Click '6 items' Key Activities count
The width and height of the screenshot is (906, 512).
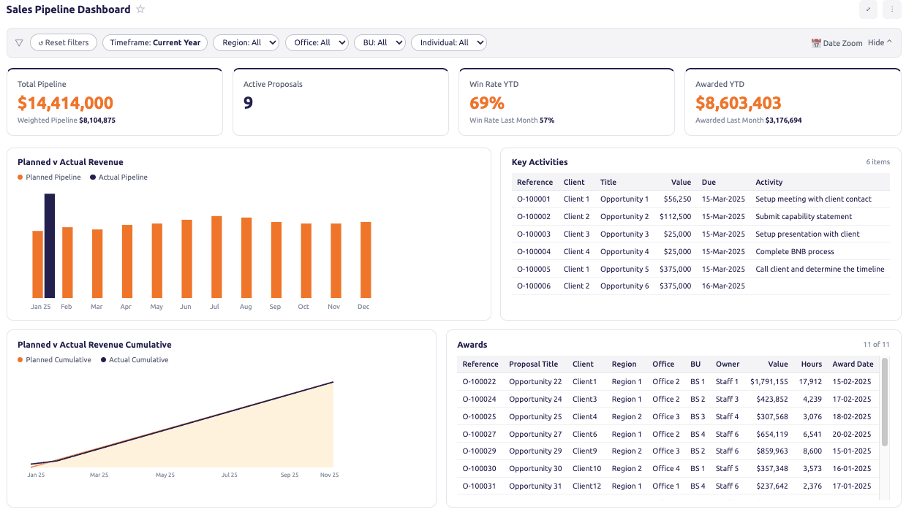pyautogui.click(x=878, y=162)
